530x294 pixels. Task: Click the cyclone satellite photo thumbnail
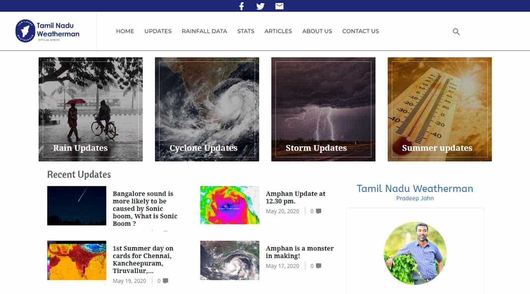230,260
